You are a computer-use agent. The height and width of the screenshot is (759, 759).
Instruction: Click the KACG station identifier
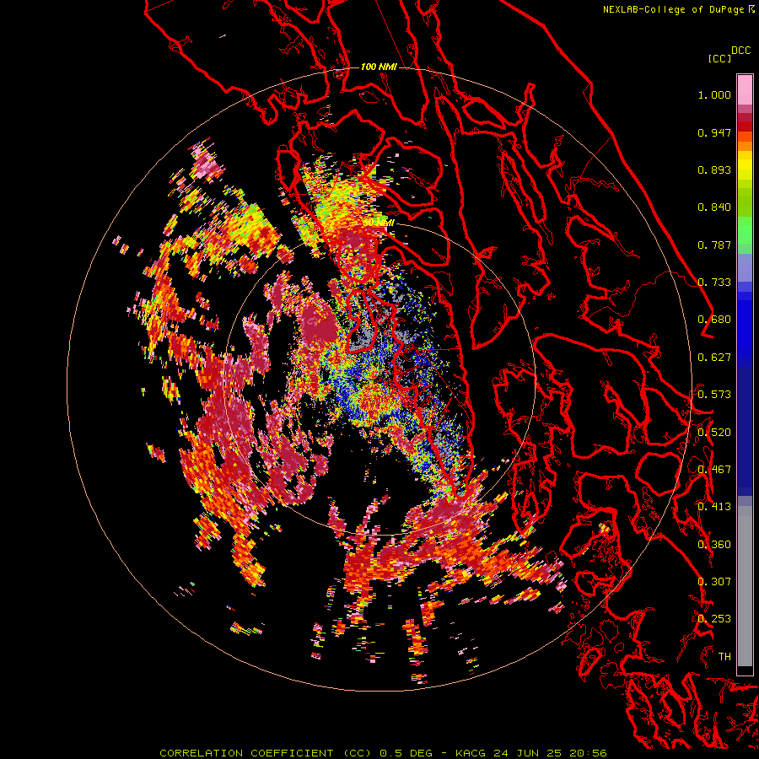coord(472,753)
